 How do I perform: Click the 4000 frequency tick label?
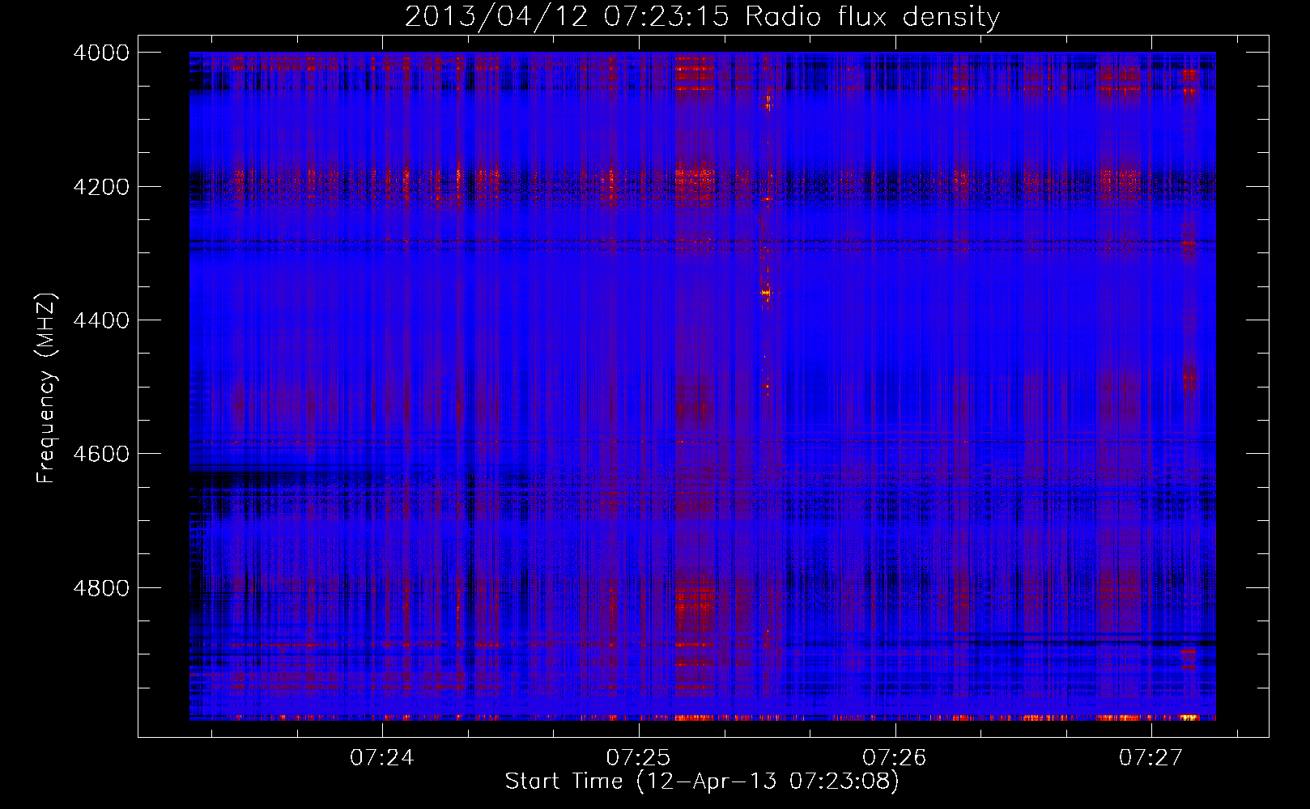(x=101, y=53)
